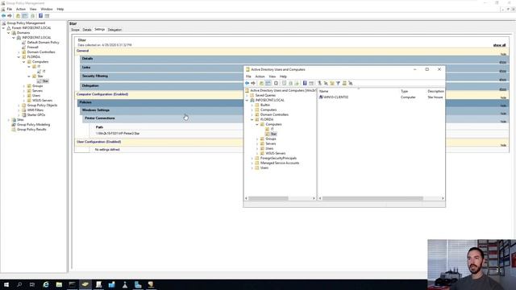Select Firewall GPO in GPM tree
The image size is (516, 290).
[32, 48]
